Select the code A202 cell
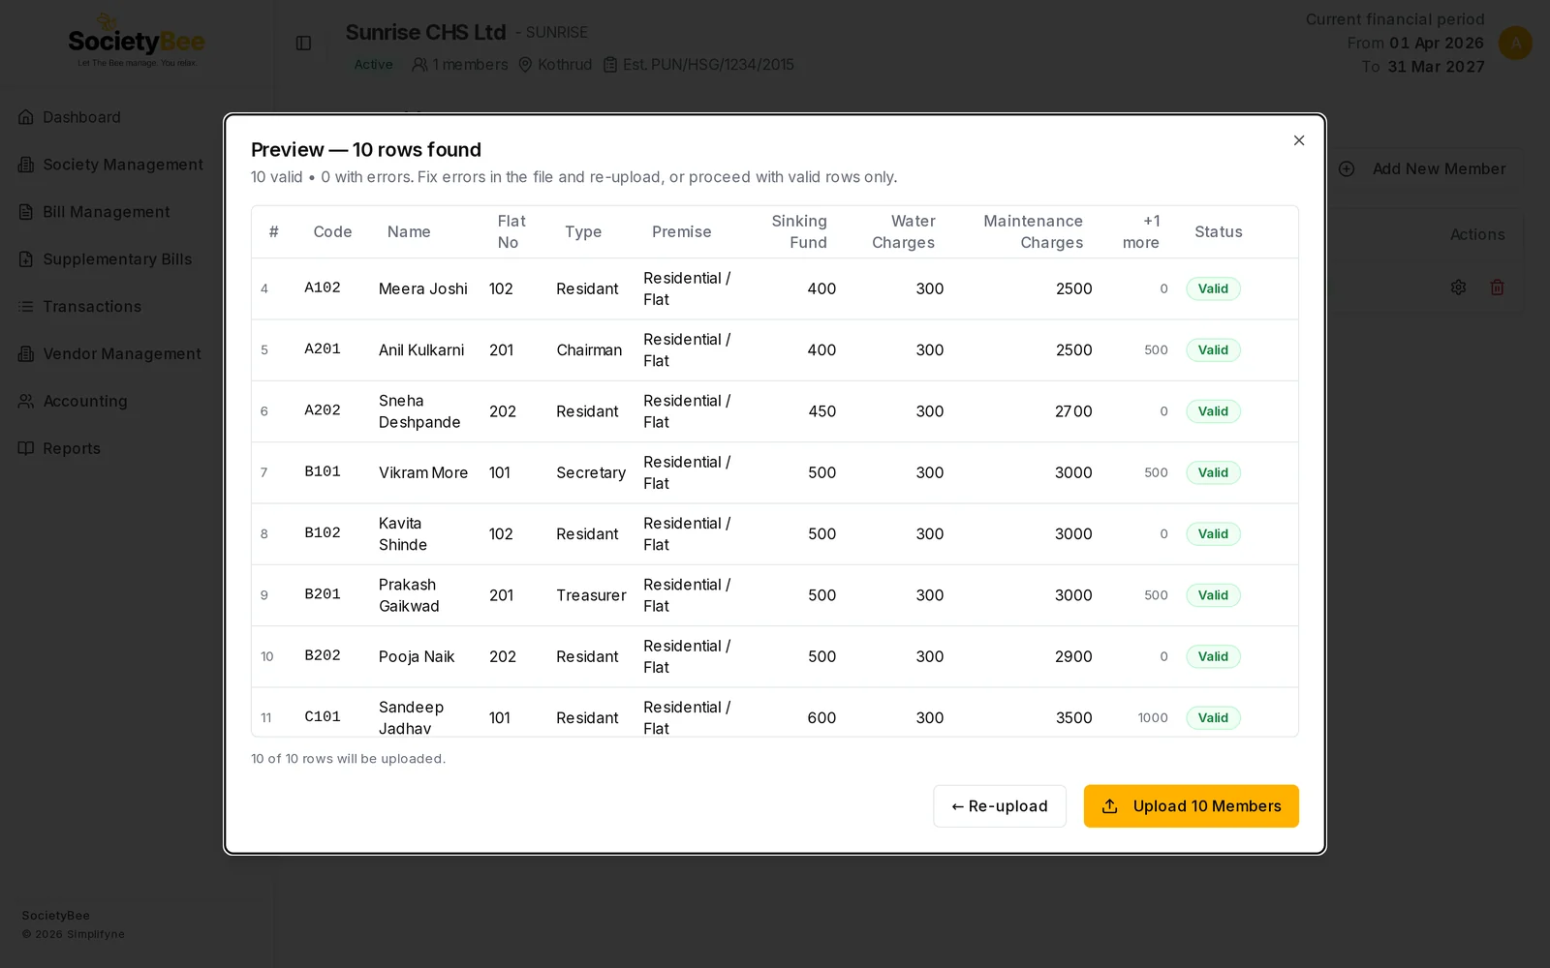1550x968 pixels. click(x=323, y=410)
